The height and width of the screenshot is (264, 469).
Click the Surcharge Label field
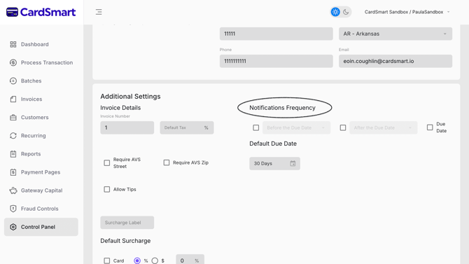[127, 223]
